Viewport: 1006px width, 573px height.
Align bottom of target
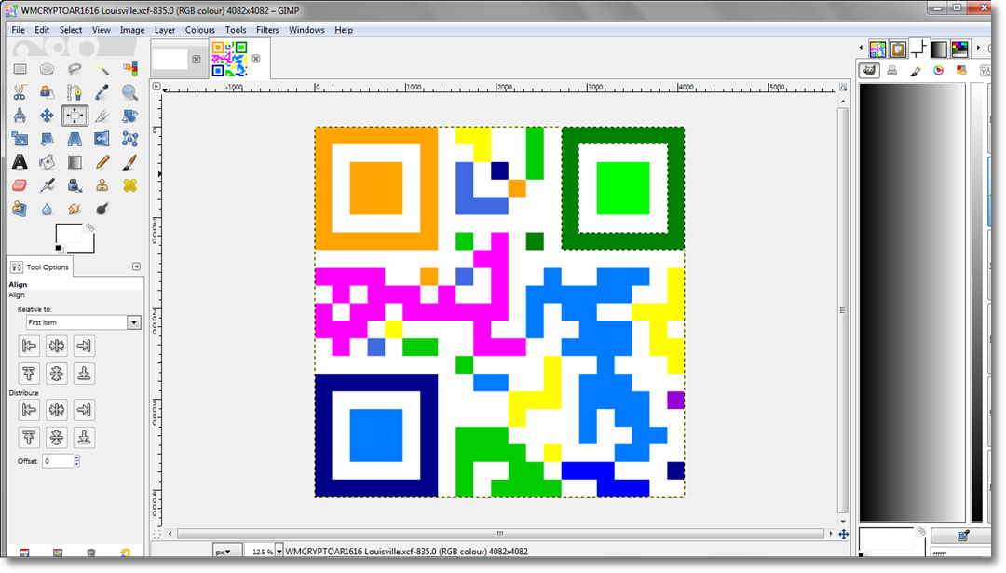tap(84, 374)
